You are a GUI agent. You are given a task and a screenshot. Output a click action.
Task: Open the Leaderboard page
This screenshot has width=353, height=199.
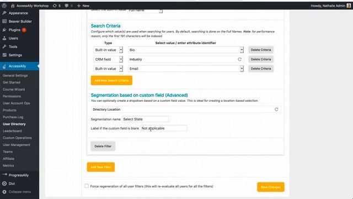[12, 131]
